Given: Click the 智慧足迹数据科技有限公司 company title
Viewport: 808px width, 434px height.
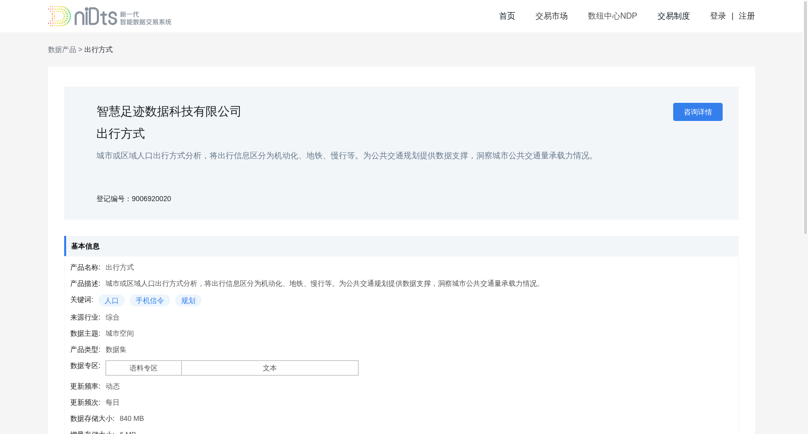Looking at the screenshot, I should (169, 111).
